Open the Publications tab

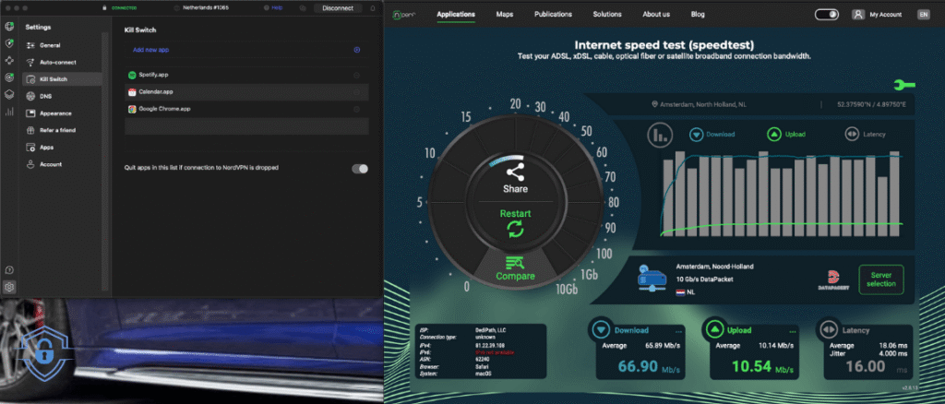point(554,15)
